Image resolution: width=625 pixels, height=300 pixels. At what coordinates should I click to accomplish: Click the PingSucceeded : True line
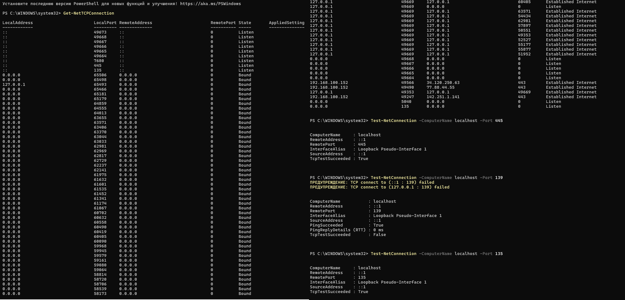pyautogui.click(x=347, y=225)
